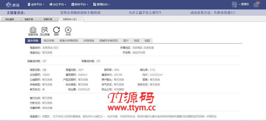Switch to the 我的桌面 page tab
The height and width of the screenshot is (121, 266).
10,20
